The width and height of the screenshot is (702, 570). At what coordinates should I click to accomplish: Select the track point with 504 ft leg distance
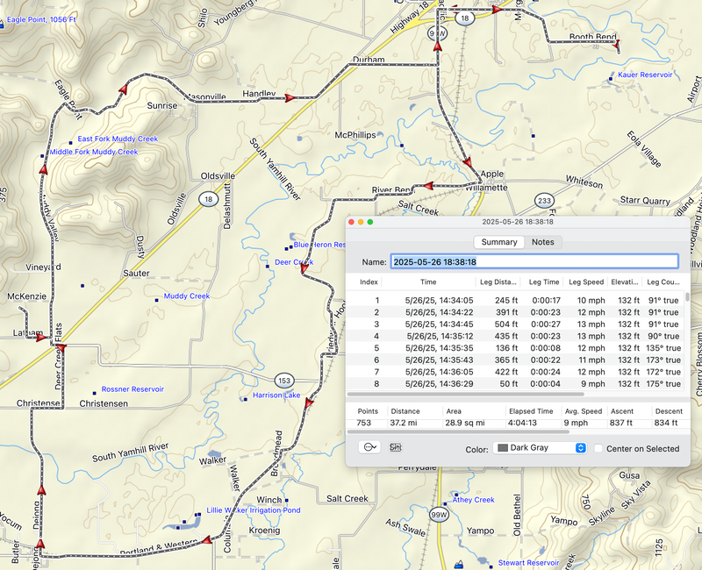[x=516, y=324]
